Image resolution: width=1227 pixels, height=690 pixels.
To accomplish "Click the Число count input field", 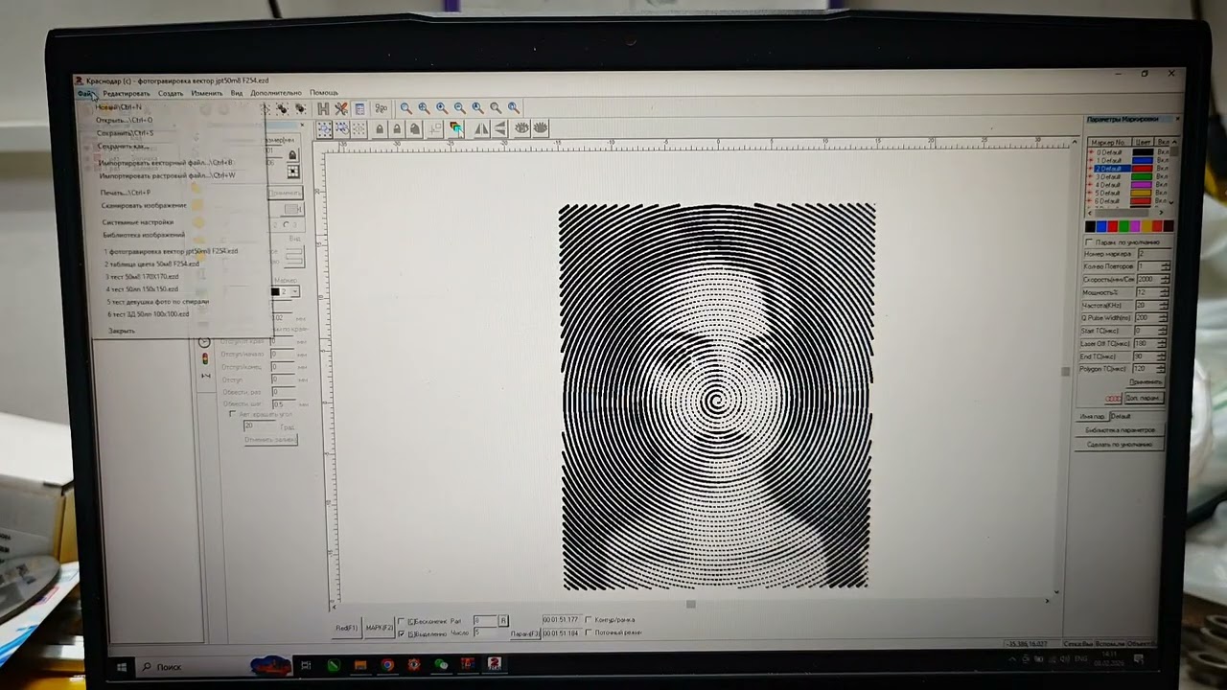I will coord(487,633).
